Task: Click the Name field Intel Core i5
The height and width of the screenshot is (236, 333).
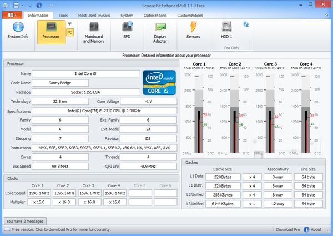Action: point(86,73)
